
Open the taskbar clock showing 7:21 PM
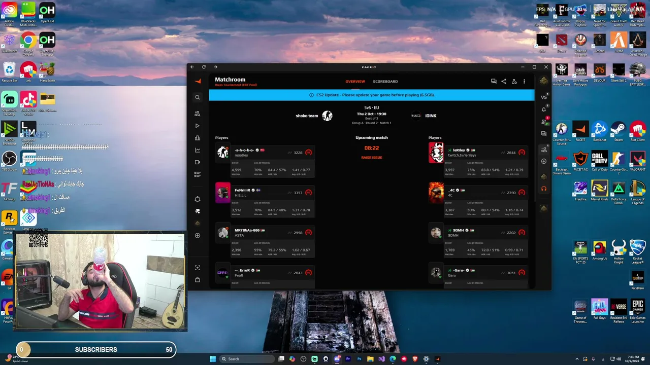[x=631, y=359]
